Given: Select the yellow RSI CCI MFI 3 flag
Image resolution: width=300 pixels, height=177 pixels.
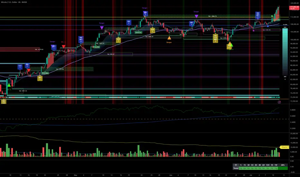Looking at the screenshot, I should click(215, 38).
